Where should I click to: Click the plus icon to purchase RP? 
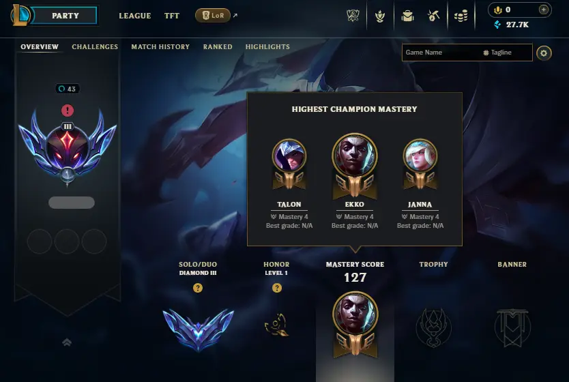pos(543,10)
